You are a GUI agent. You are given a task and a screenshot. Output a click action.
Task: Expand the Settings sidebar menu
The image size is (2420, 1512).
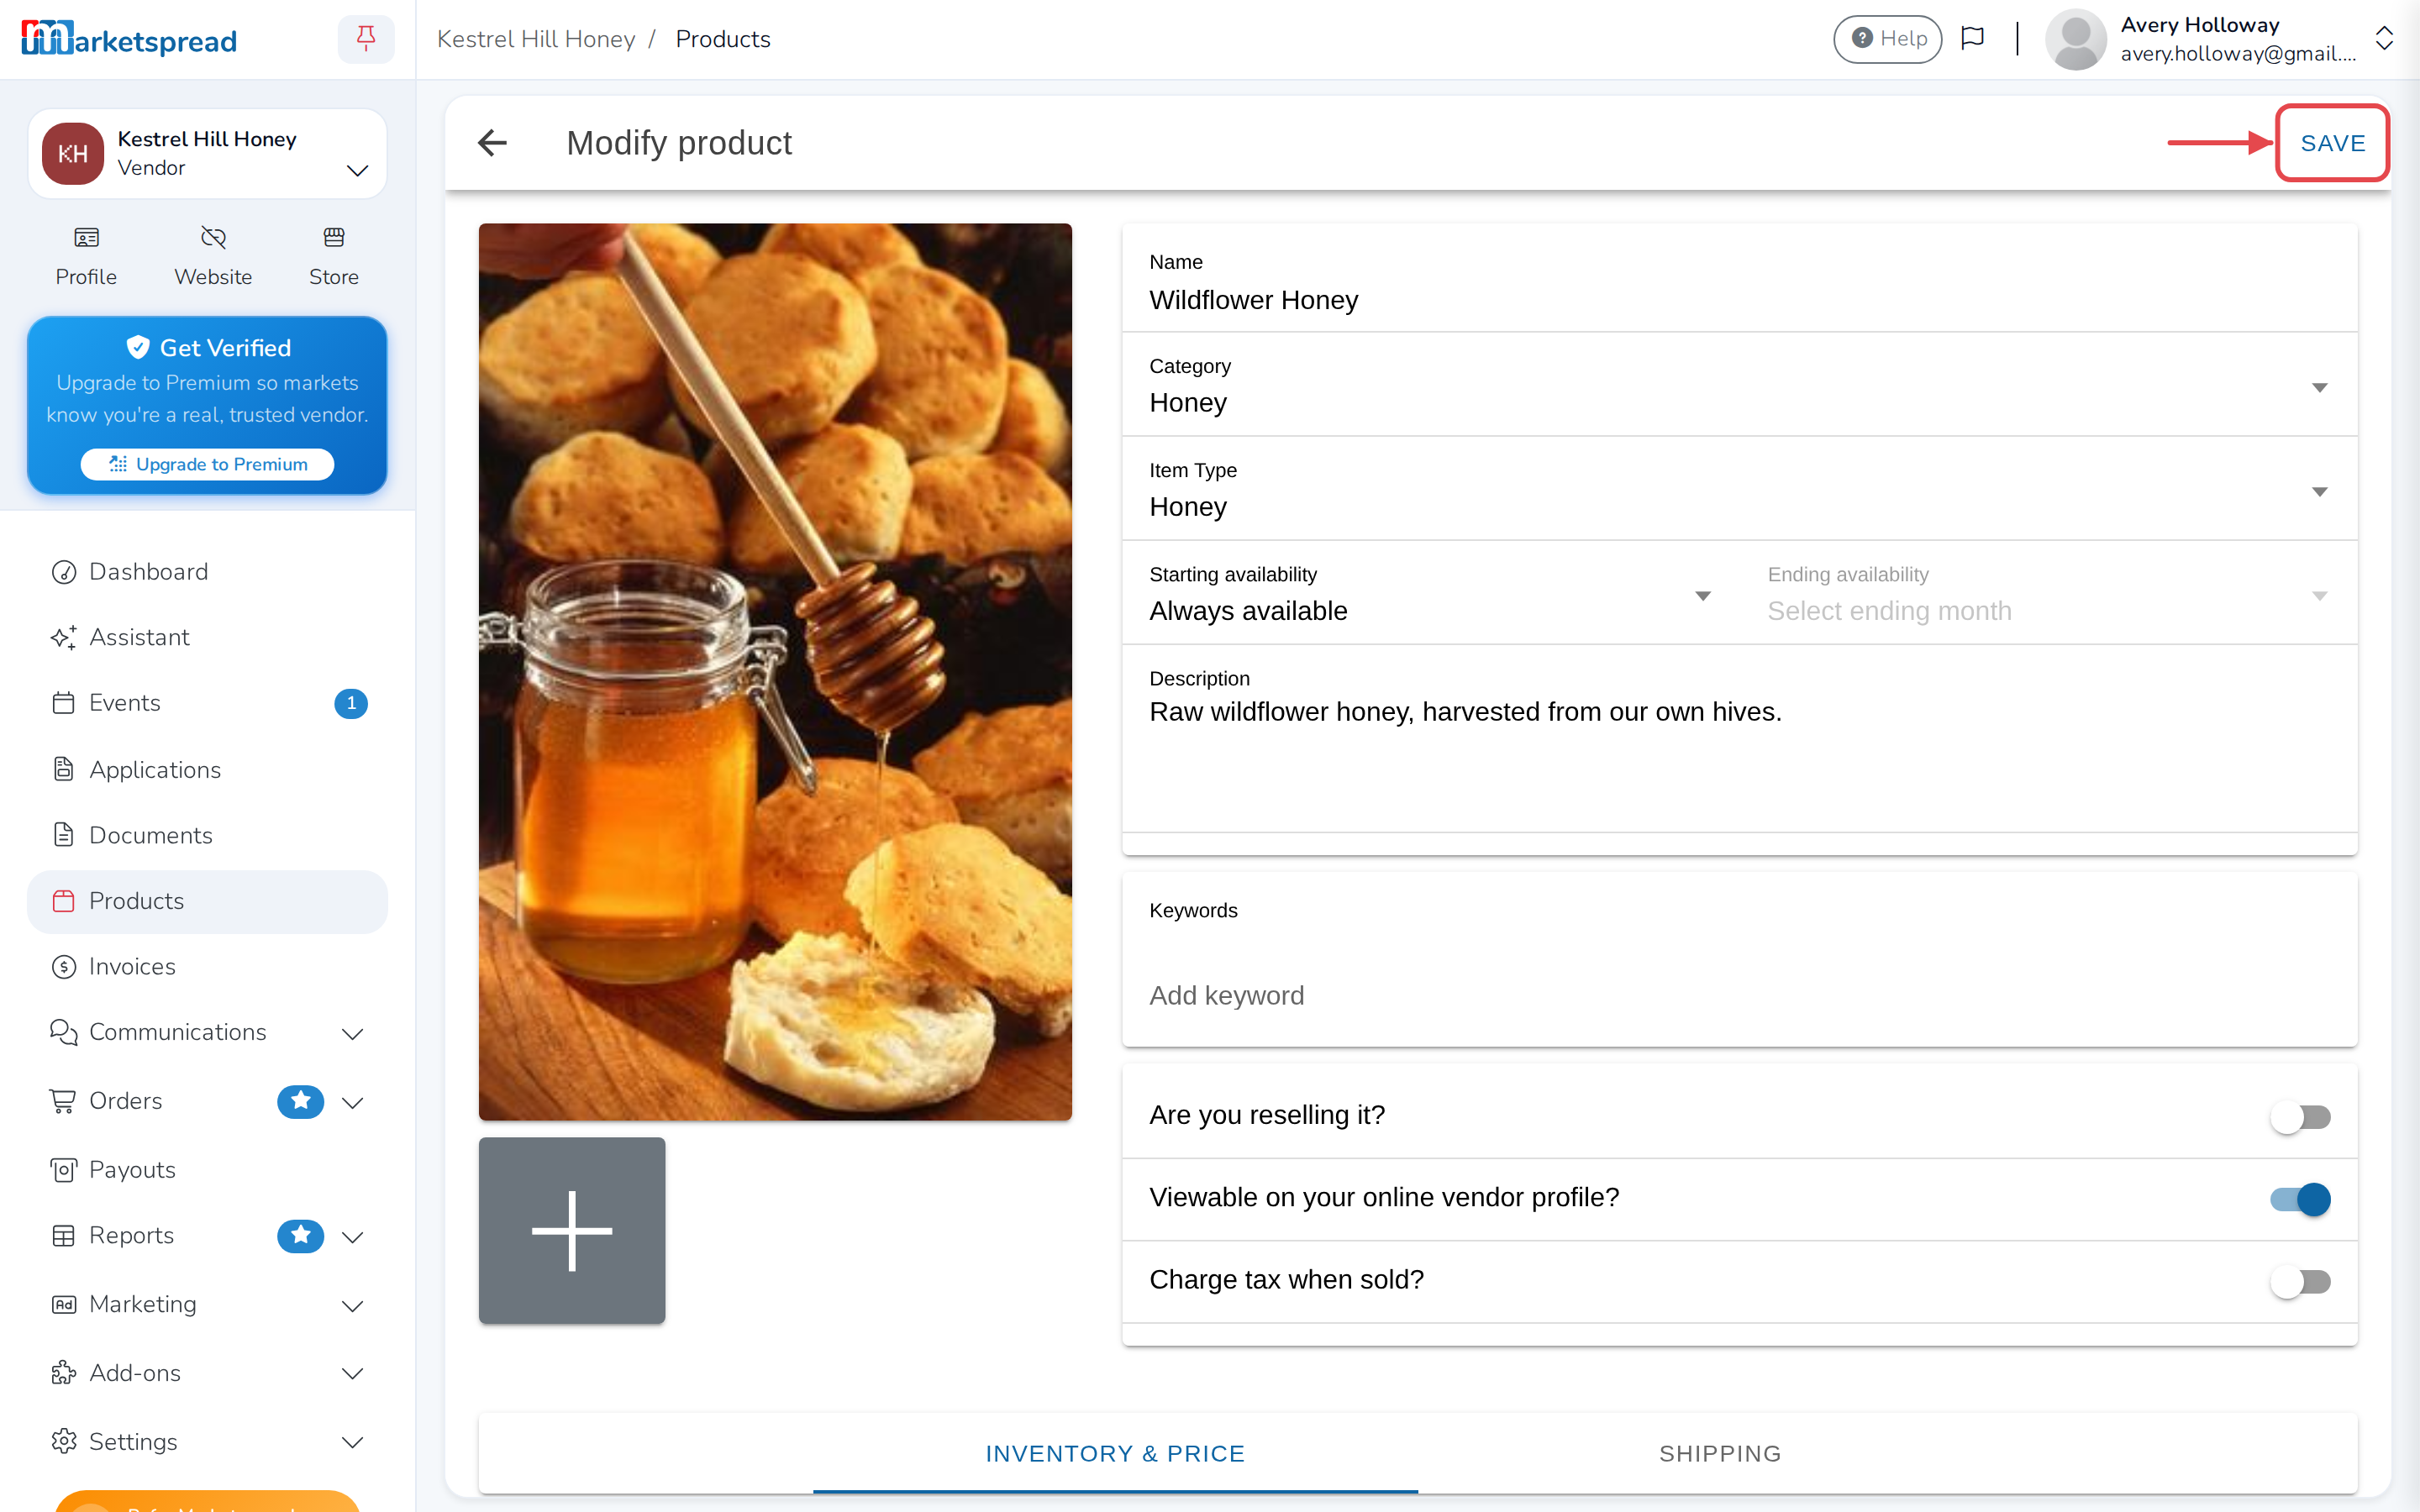click(207, 1441)
